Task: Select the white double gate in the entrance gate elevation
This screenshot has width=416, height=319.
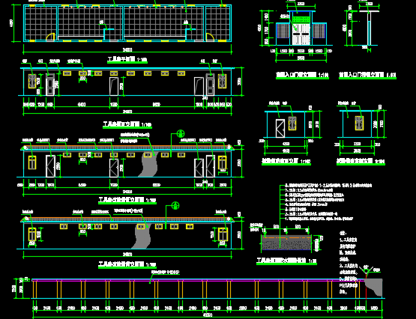Action: [x=301, y=34]
